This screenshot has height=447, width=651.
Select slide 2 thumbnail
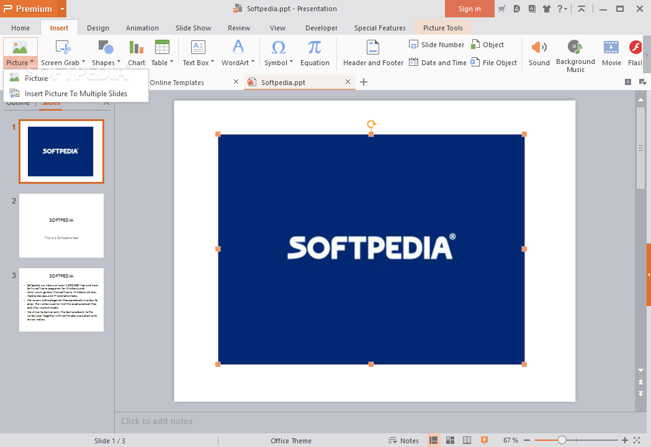click(x=61, y=225)
